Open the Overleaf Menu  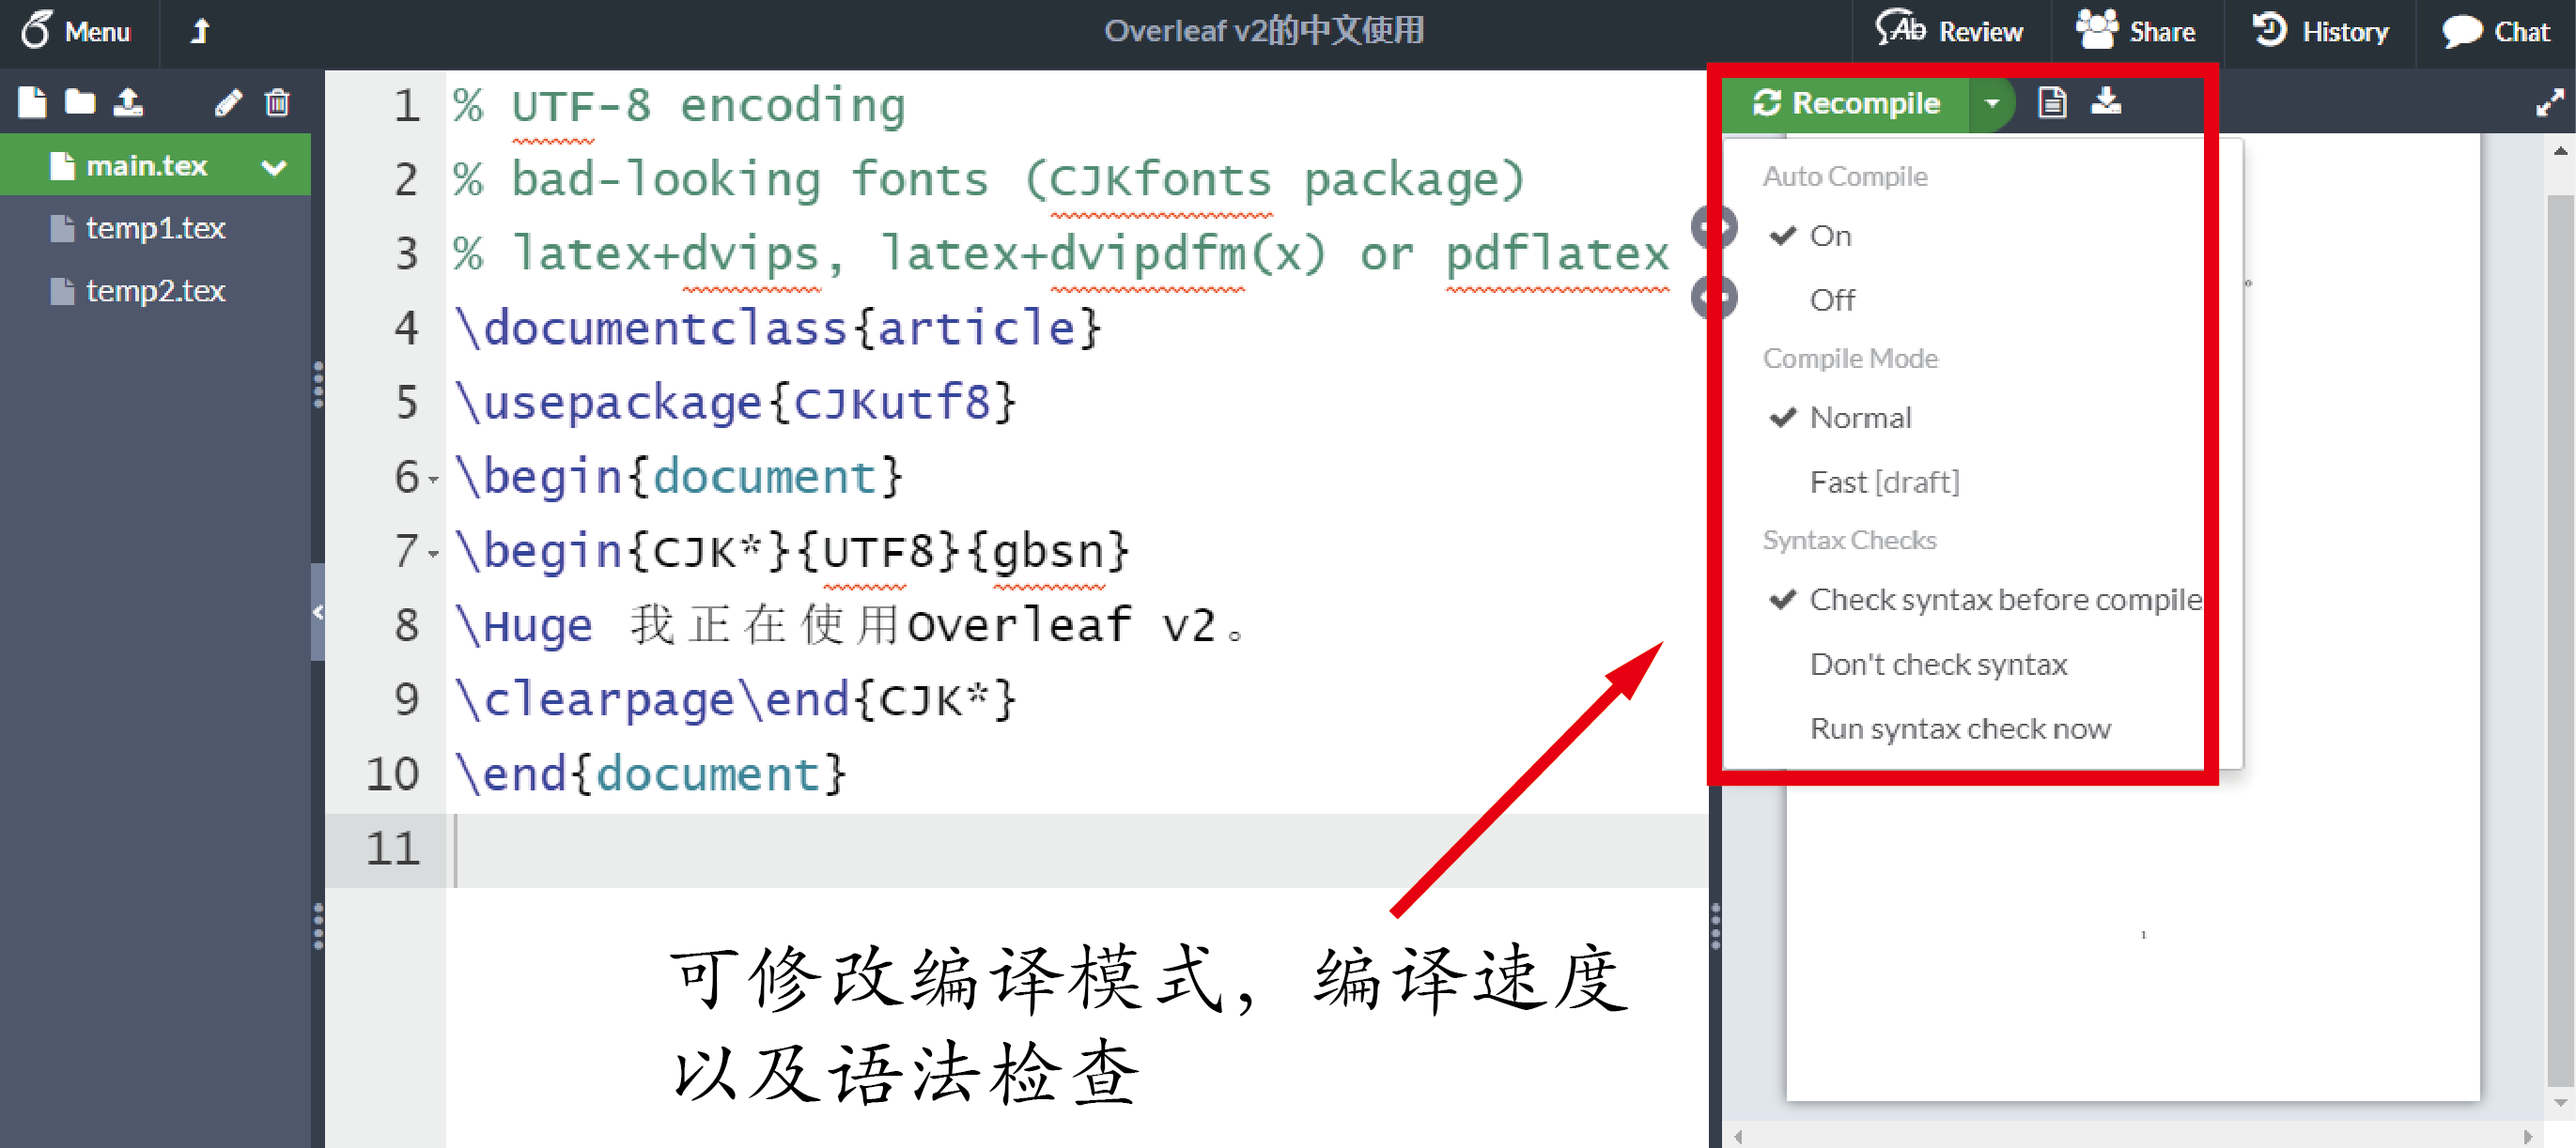coord(76,31)
